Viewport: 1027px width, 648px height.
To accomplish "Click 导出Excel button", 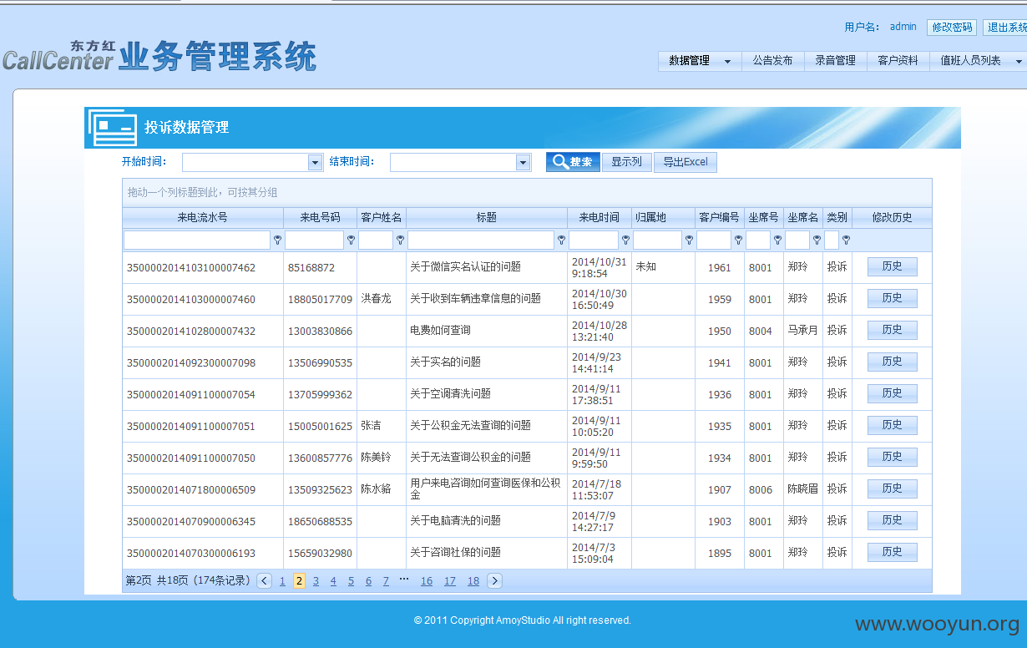I will [x=685, y=162].
